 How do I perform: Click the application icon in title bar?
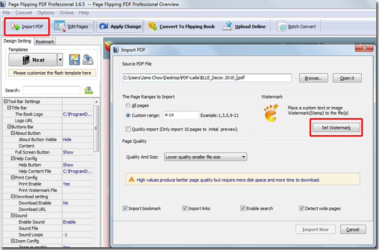(3, 4)
